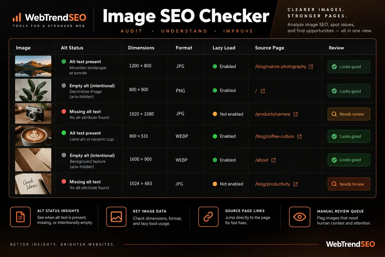Screen dimensions: 385x257
Task: Open the /about source page link
Action: (261, 160)
